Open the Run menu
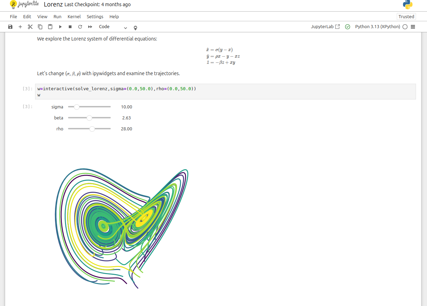Screen dimensions: 427x306 pos(57,16)
